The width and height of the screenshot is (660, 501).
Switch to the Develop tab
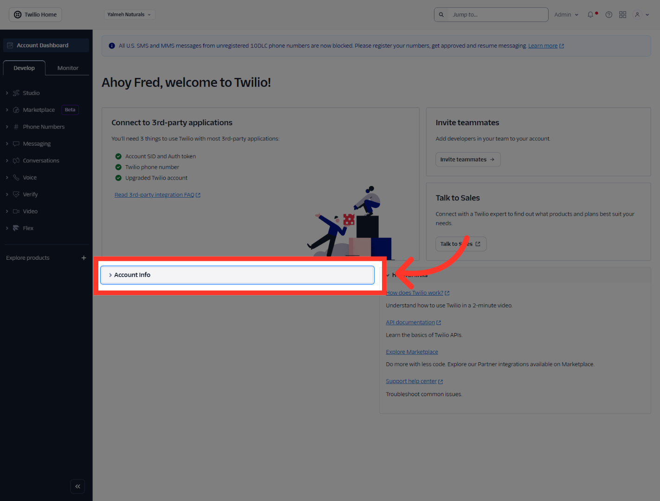tap(24, 68)
